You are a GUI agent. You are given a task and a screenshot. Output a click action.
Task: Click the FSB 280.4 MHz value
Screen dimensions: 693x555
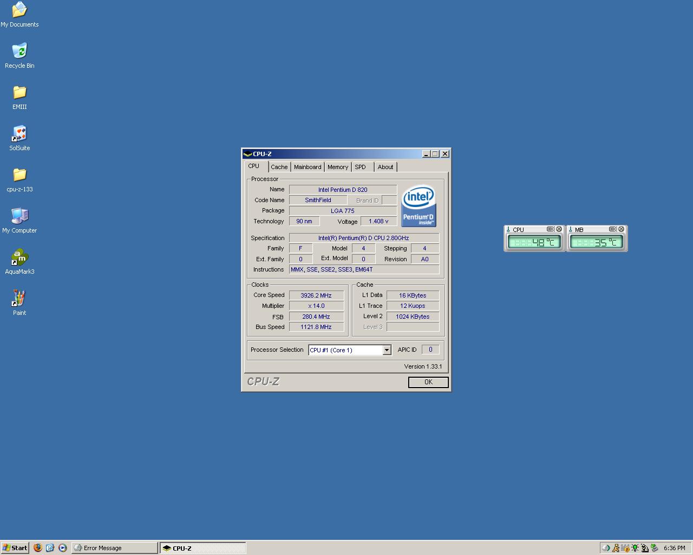pos(316,317)
